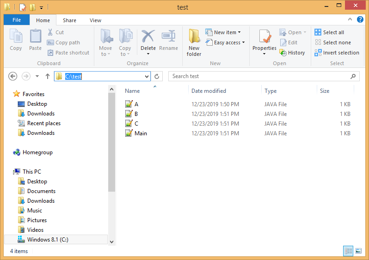Expand the Properties dropdown arrow
The image size is (369, 260).
pyautogui.click(x=264, y=54)
